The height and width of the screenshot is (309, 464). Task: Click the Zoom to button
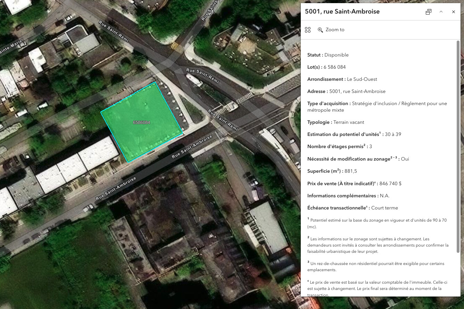tap(331, 30)
